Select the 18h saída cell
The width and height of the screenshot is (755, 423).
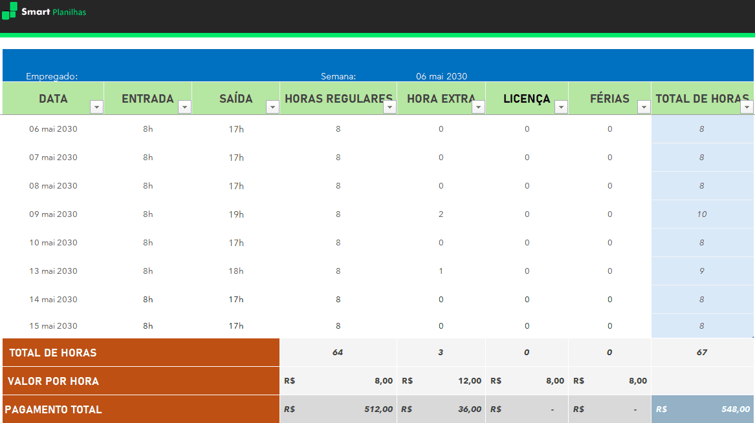coord(236,271)
